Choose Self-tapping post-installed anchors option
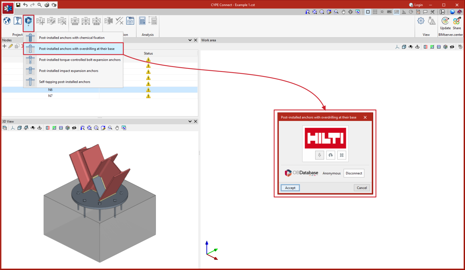 tap(64, 82)
